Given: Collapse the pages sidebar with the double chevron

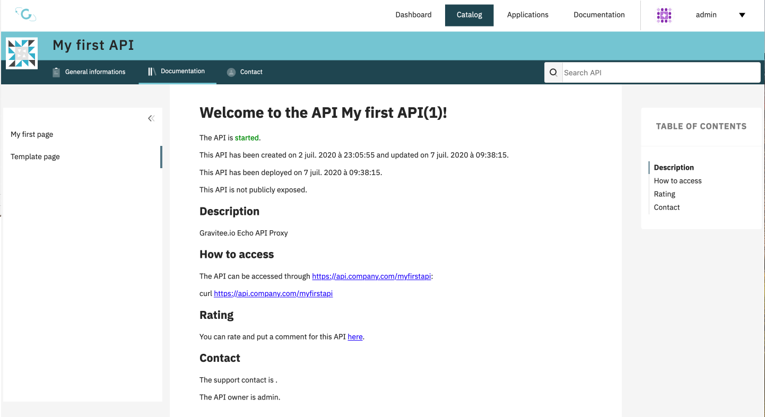Looking at the screenshot, I should click(151, 118).
